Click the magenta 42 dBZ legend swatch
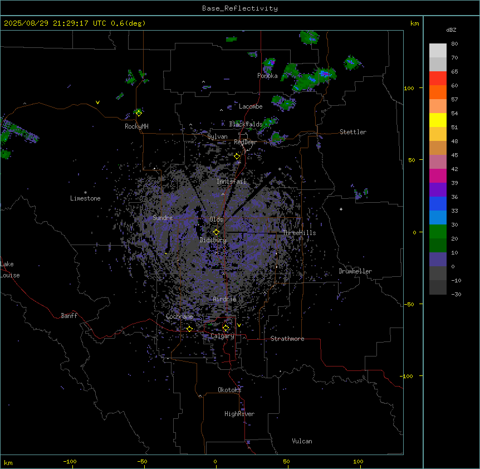480x469 pixels. click(x=438, y=175)
